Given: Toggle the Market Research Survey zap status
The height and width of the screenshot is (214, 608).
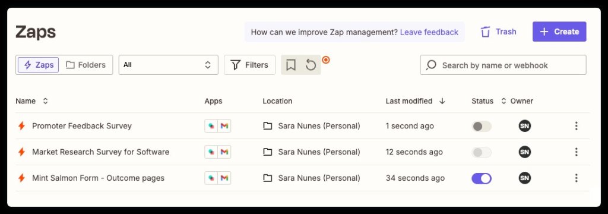Looking at the screenshot, I should (481, 152).
